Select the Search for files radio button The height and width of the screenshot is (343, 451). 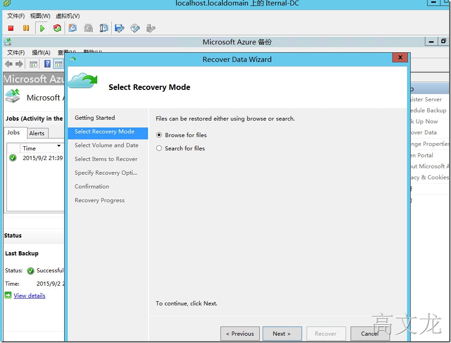159,148
